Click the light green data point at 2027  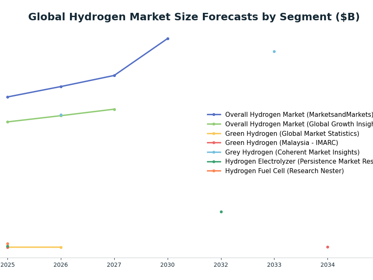tap(114, 109)
